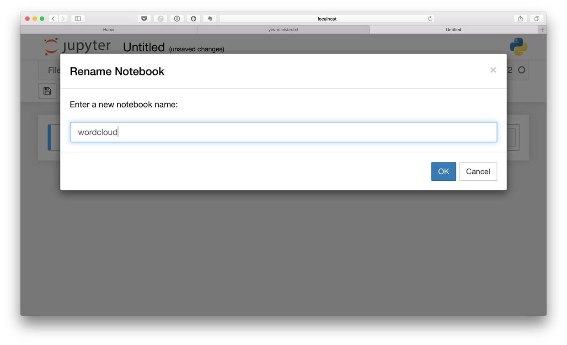Image resolution: width=567 pixels, height=345 pixels.
Task: Click the Safari back navigation arrow
Action: (x=53, y=19)
